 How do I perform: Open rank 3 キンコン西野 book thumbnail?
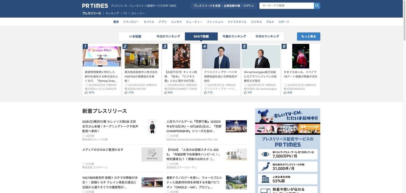(181, 56)
